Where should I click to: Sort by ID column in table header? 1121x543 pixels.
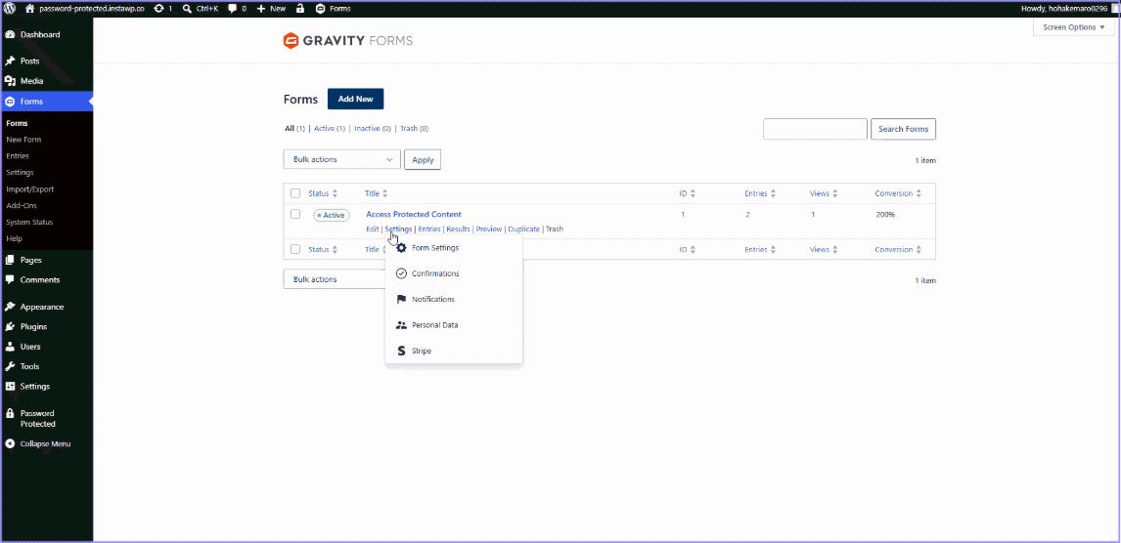click(687, 193)
